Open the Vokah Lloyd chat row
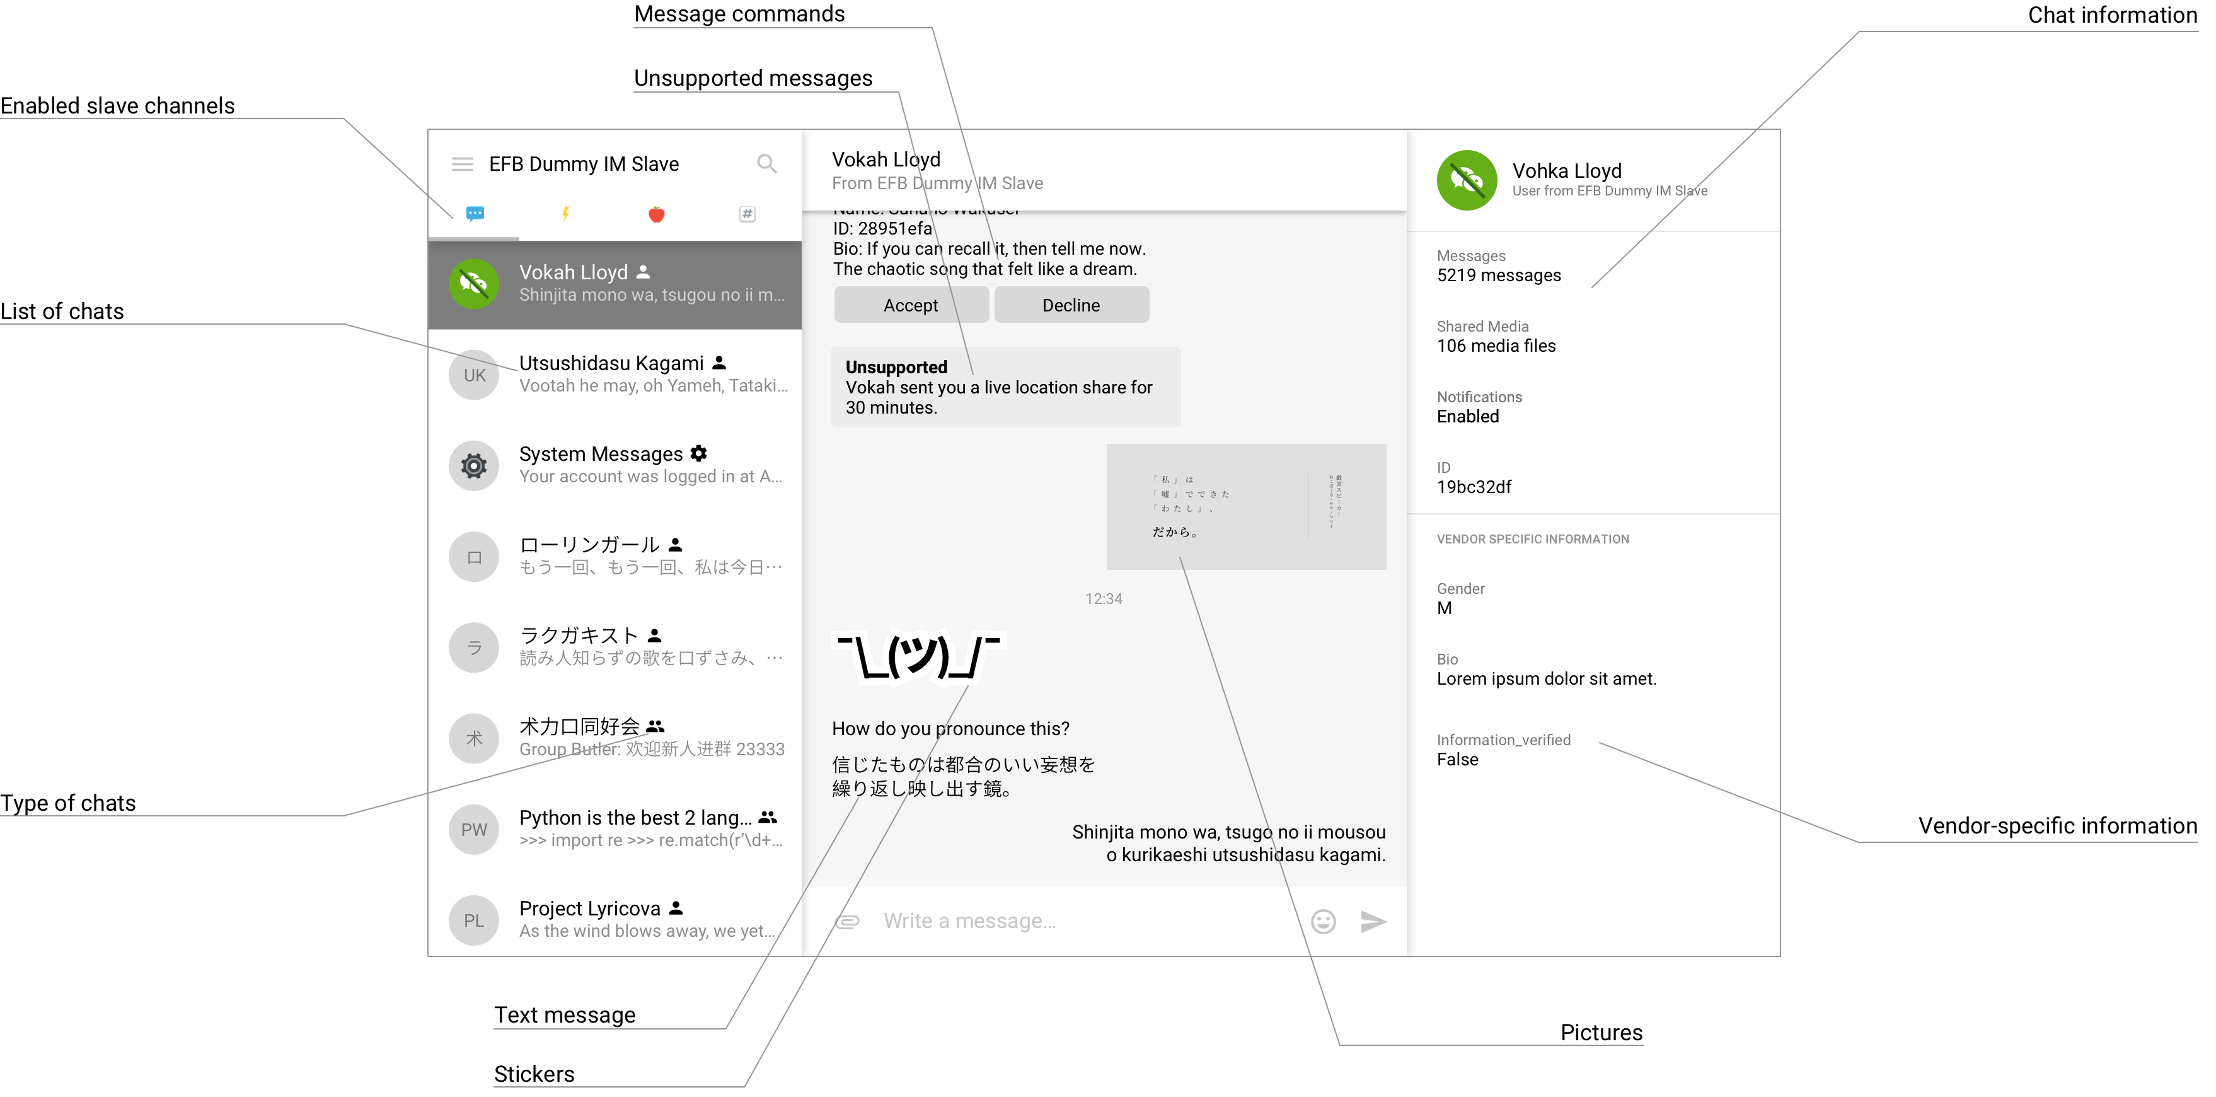 coord(615,284)
